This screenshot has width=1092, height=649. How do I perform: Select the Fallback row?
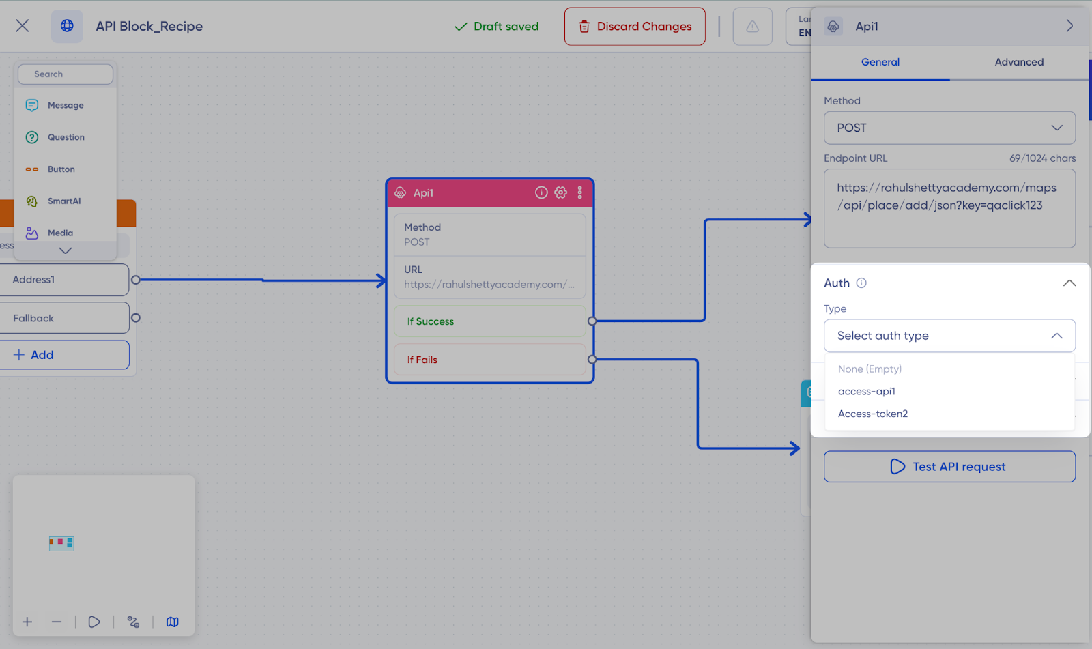64,318
